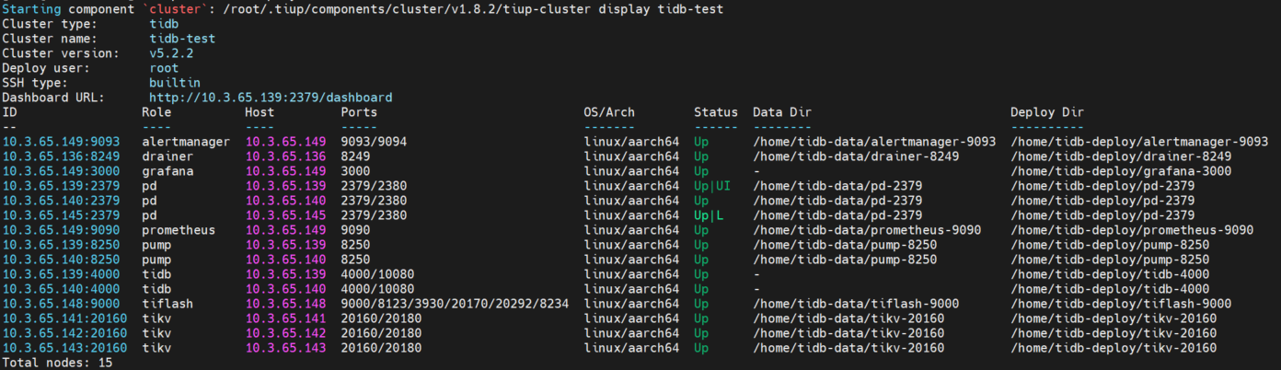Image resolution: width=1281 pixels, height=370 pixels.
Task: Click host 10.3.65.143 in tikv row
Action: click(285, 348)
